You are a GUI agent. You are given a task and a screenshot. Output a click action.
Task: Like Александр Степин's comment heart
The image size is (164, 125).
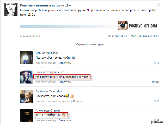point(155,120)
